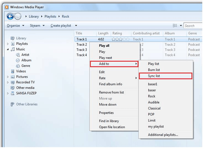Click the blue Back navigation arrow
205x151 pixels.
pyautogui.click(x=10, y=17)
